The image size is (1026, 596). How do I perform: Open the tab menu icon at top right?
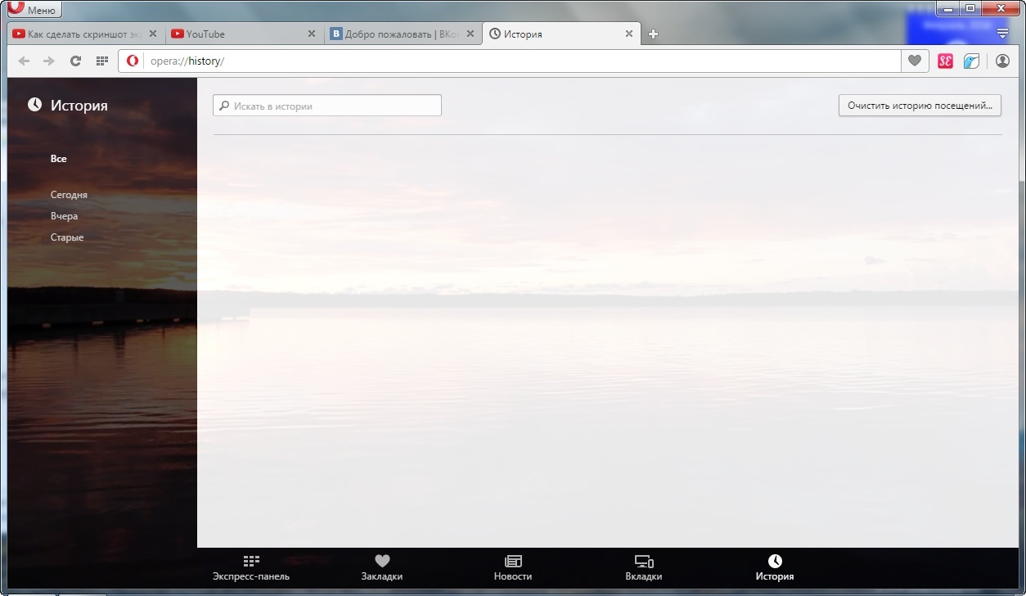pyautogui.click(x=1003, y=34)
